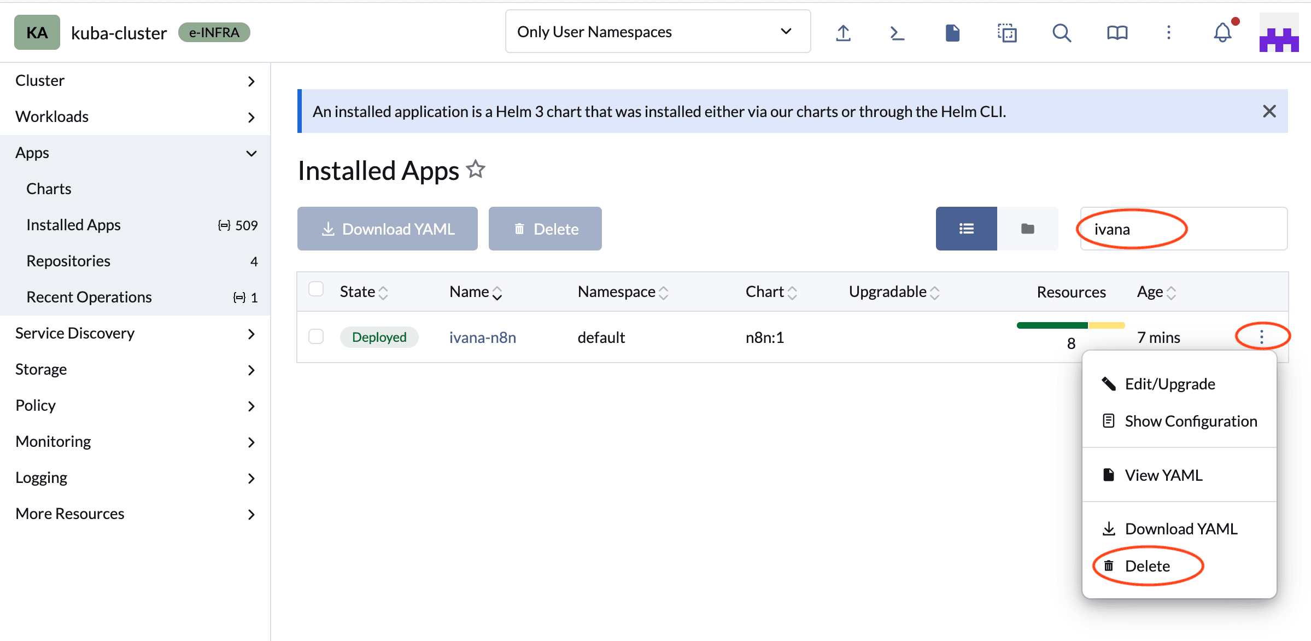
Task: Click the import YAML upload icon
Action: [843, 33]
